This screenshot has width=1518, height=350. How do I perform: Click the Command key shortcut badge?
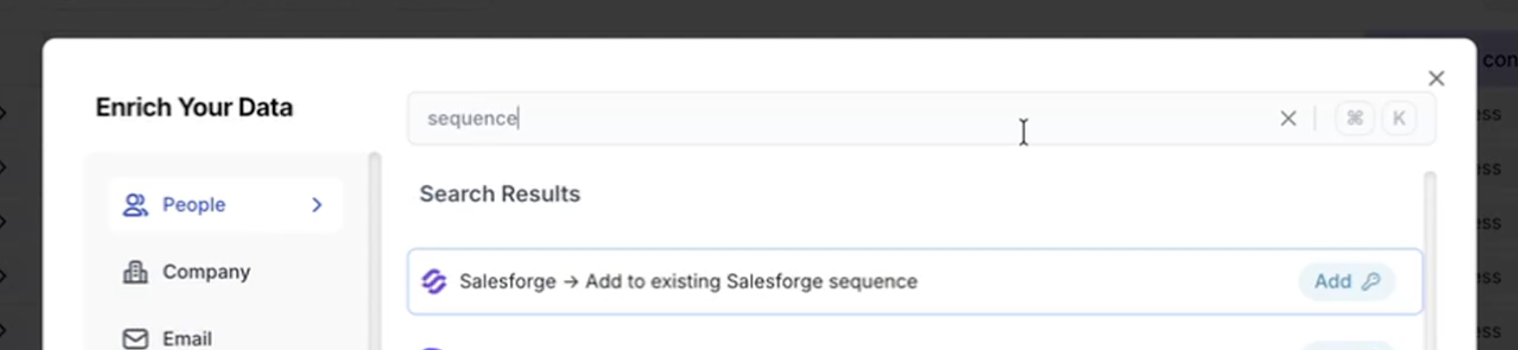(1355, 119)
